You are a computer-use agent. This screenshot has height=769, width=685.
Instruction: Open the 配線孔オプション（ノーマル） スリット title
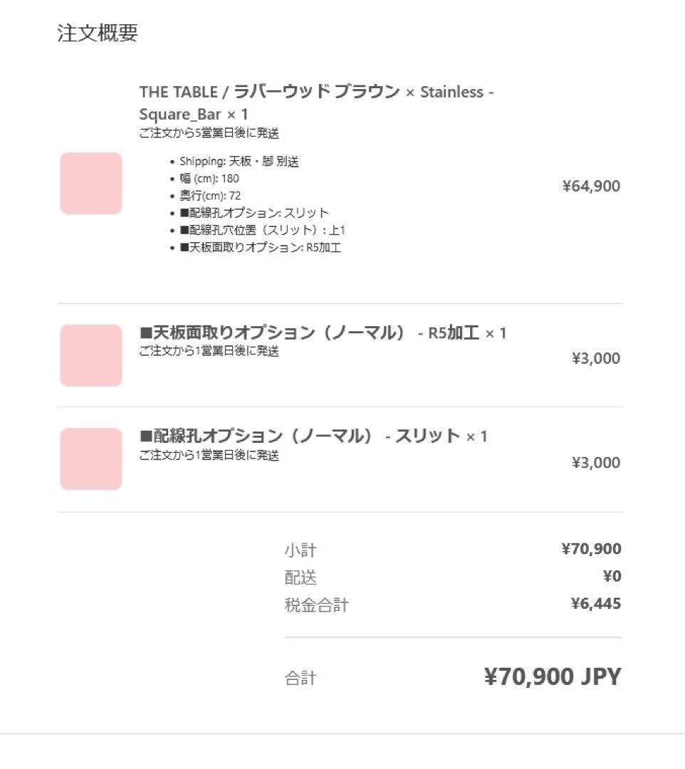point(313,436)
